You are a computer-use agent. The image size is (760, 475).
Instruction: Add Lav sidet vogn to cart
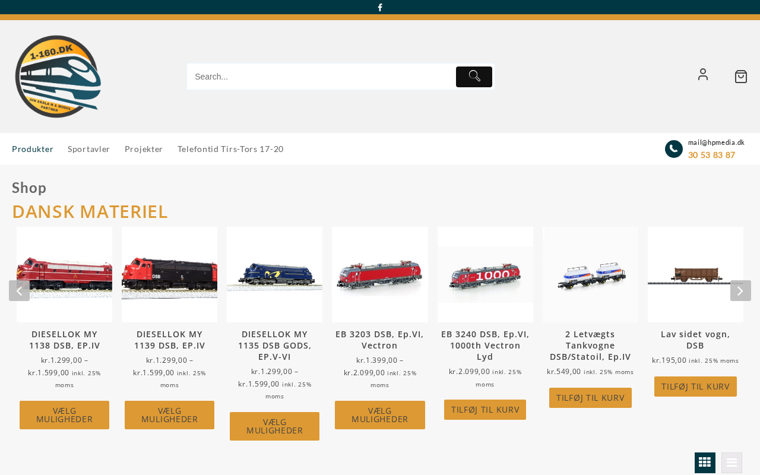click(695, 387)
